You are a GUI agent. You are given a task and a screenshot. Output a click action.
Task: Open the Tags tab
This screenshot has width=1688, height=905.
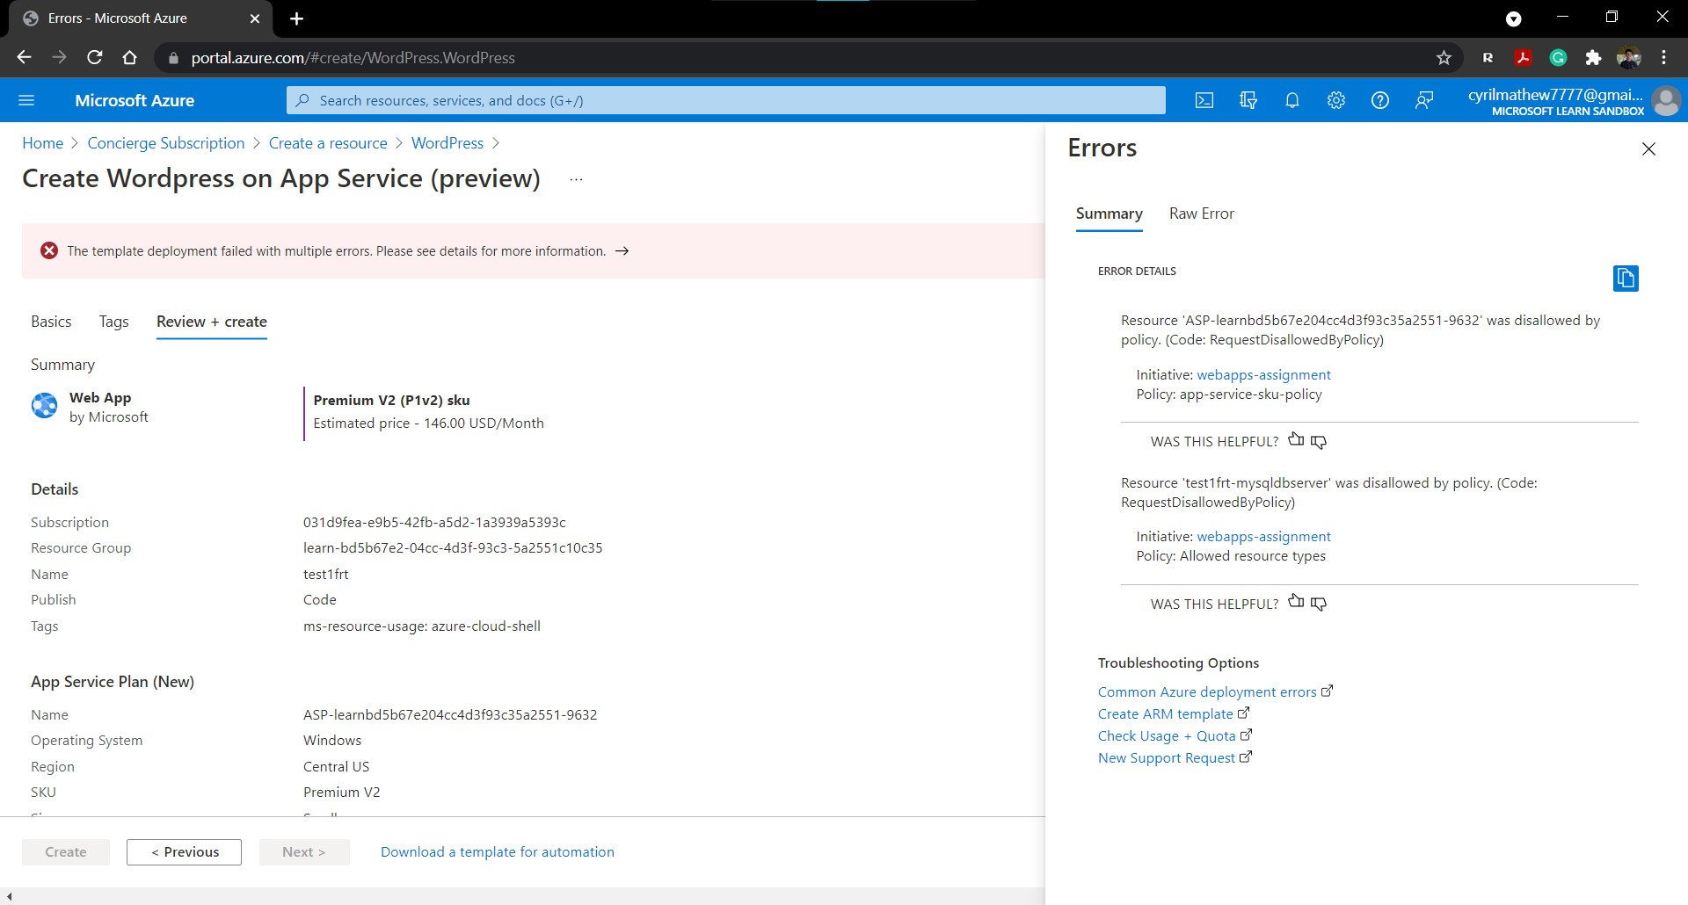(113, 322)
